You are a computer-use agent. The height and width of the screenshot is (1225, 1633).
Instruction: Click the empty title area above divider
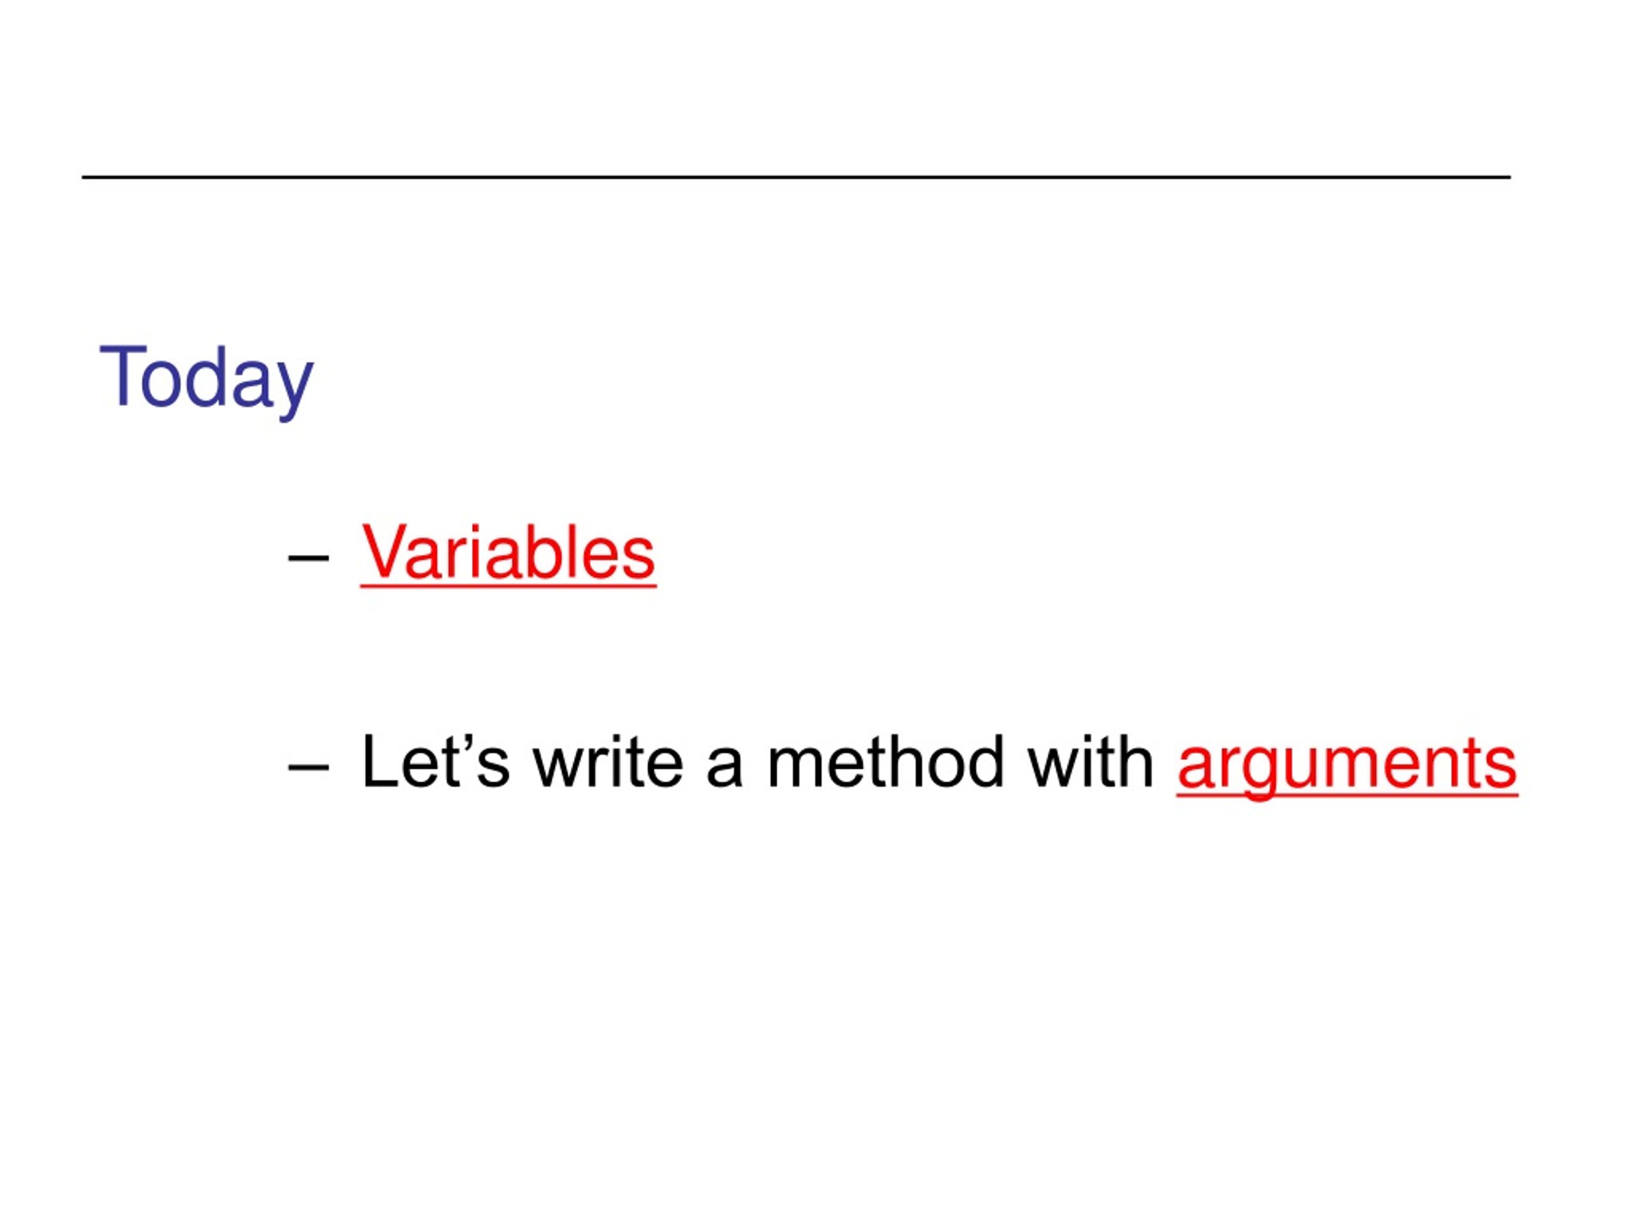pos(796,89)
